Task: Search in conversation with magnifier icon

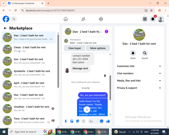Action: click(145, 53)
